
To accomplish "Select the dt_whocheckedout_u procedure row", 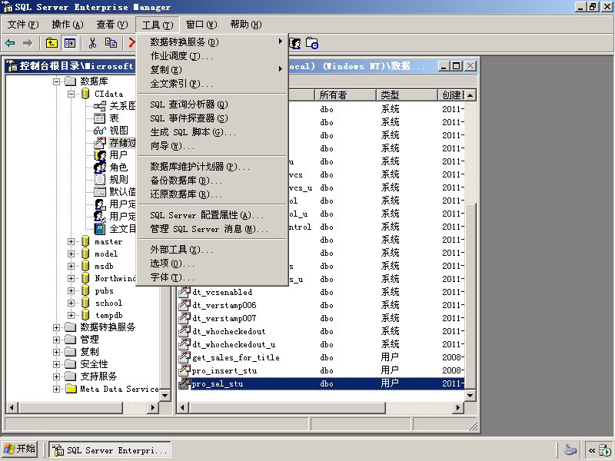I will (321, 344).
